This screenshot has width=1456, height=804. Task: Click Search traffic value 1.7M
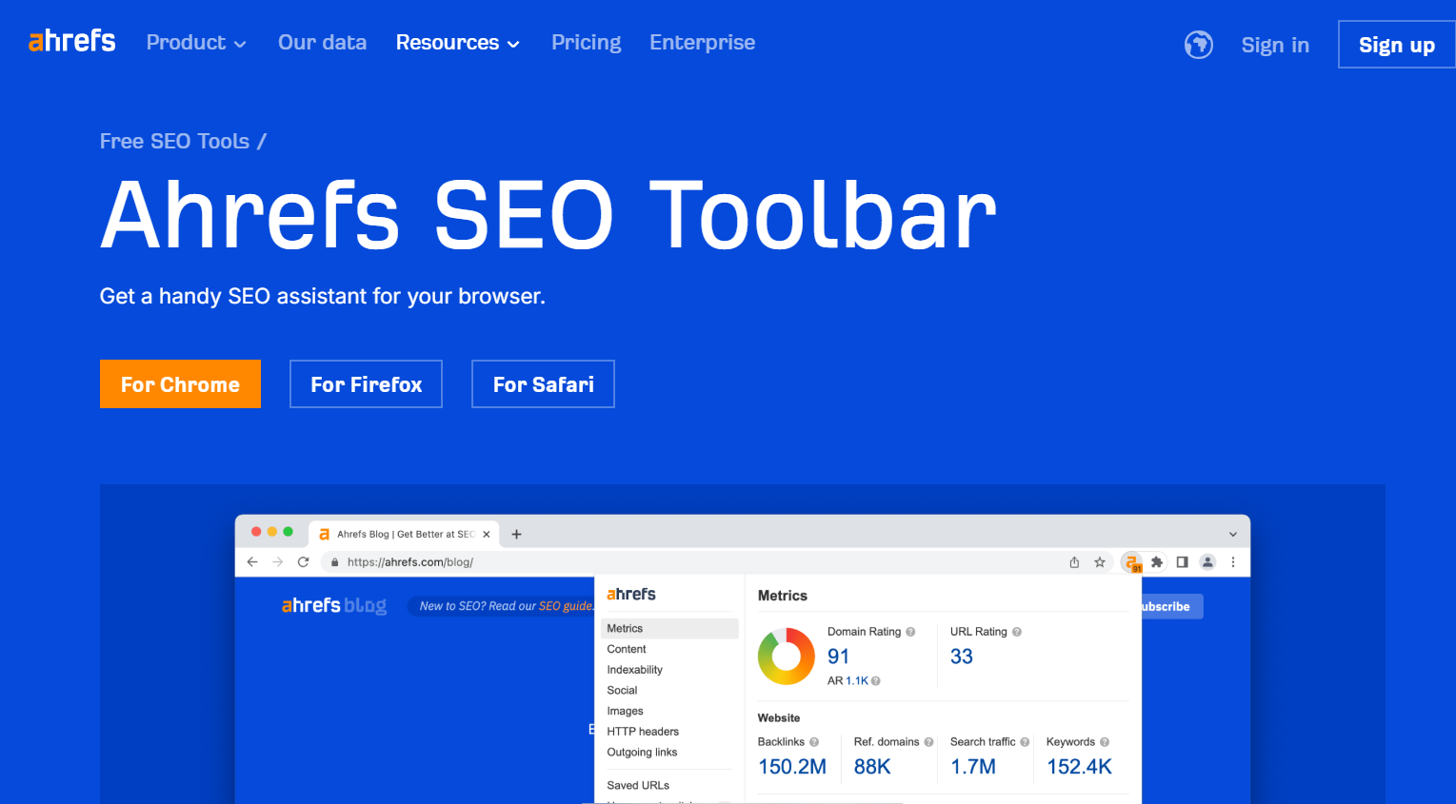coord(973,767)
